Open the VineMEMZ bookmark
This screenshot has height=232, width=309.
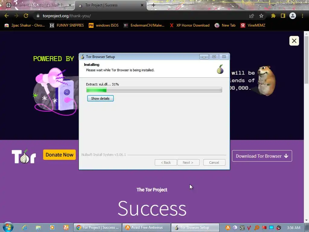click(253, 25)
